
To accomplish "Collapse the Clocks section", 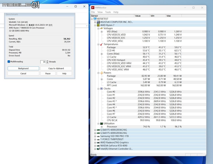I will click(98, 89).
